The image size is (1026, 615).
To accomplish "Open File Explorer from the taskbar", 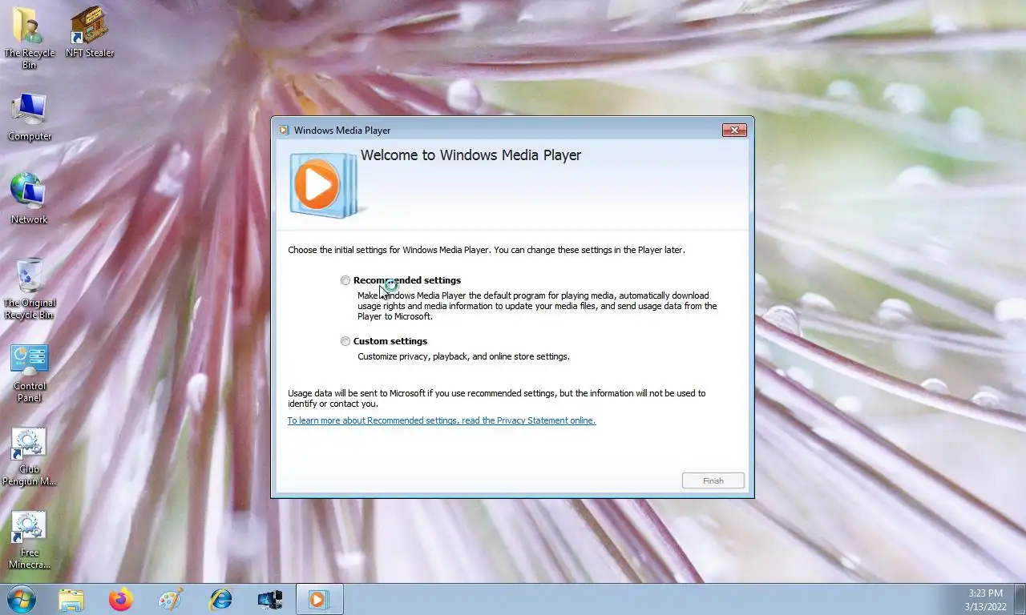I will coord(71,599).
